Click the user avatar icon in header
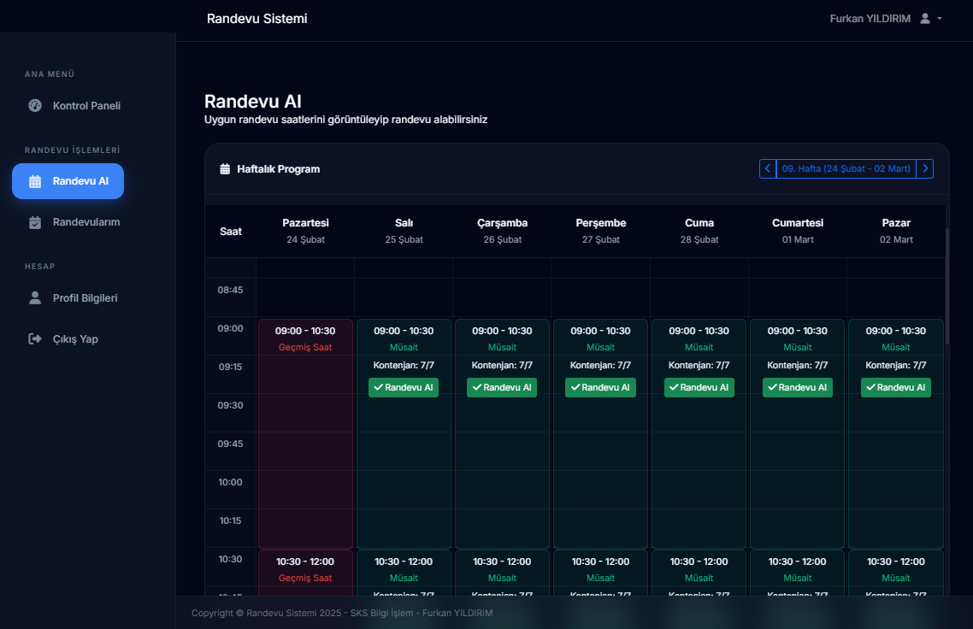973x629 pixels. [924, 19]
